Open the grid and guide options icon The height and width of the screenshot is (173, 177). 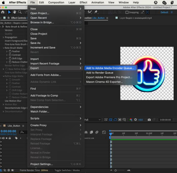(124, 120)
